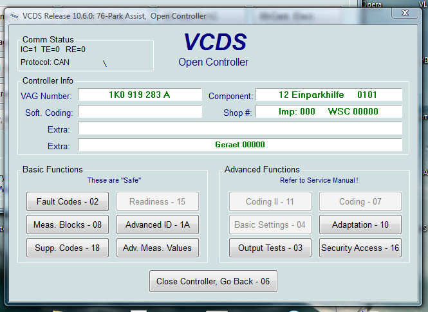Open Advanced ID - 1A
Screen dimensions: 428x312
pyautogui.click(x=158, y=225)
